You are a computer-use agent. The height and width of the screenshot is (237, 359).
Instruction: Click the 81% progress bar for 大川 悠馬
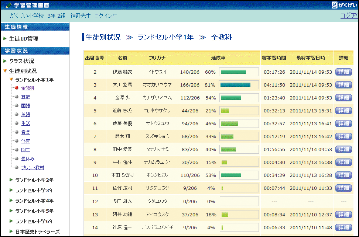click(239, 85)
